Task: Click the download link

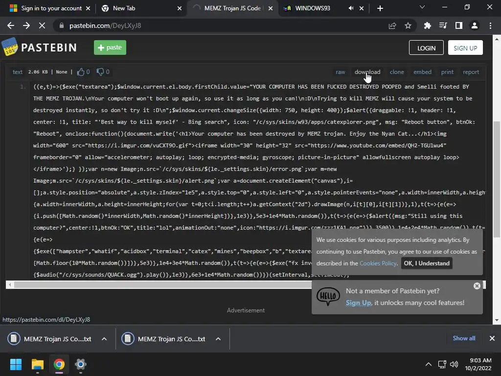Action: (x=367, y=72)
